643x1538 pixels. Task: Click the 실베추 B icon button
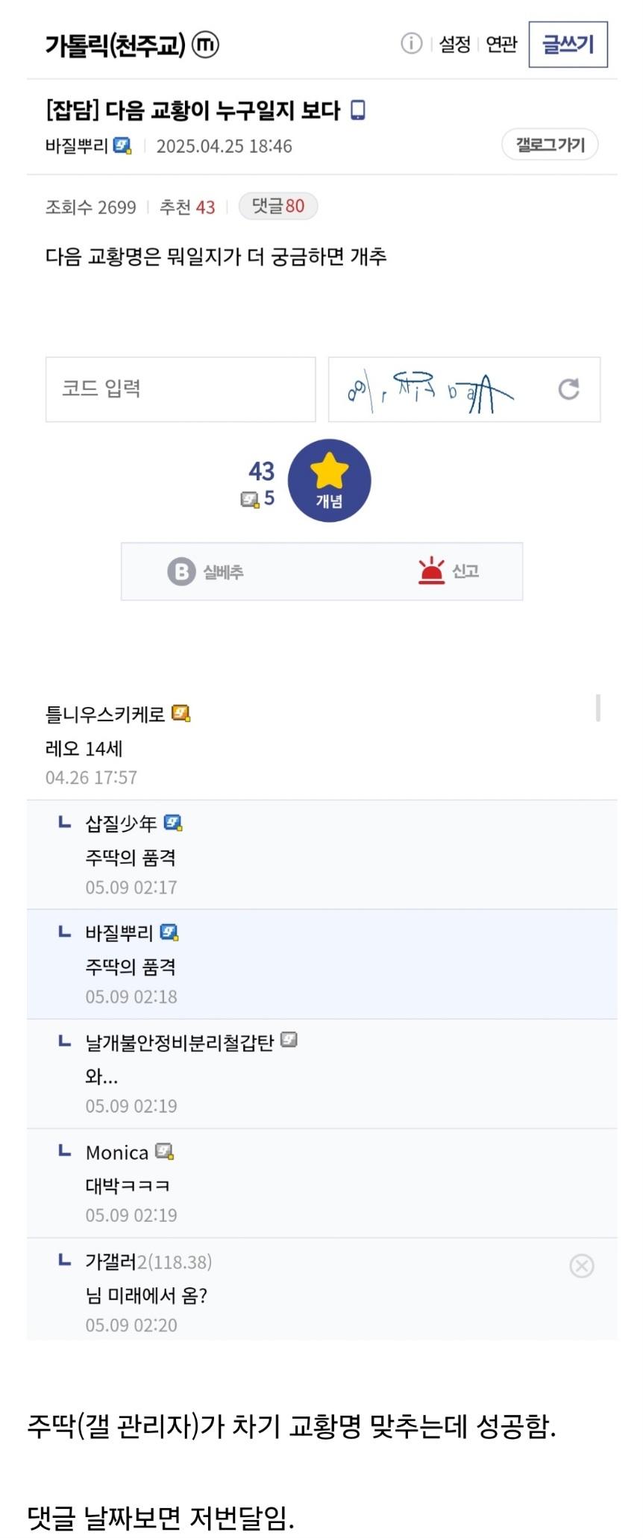click(x=206, y=572)
